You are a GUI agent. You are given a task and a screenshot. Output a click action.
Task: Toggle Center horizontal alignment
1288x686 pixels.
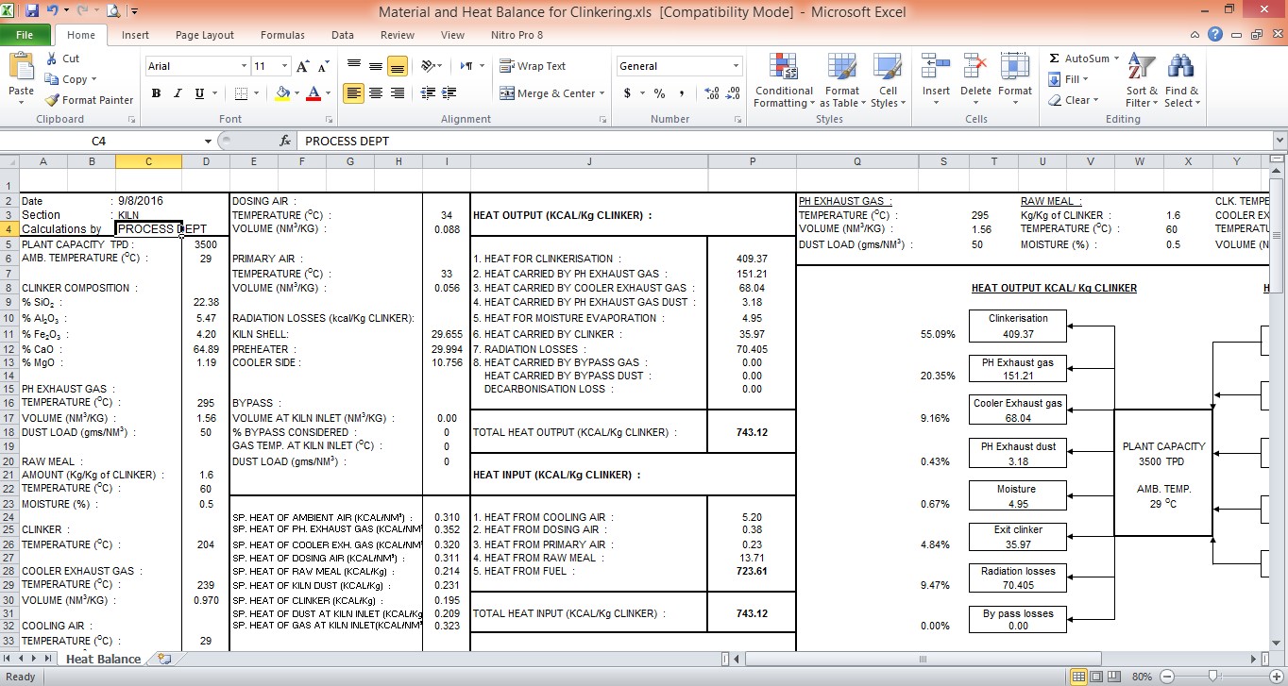[x=376, y=93]
